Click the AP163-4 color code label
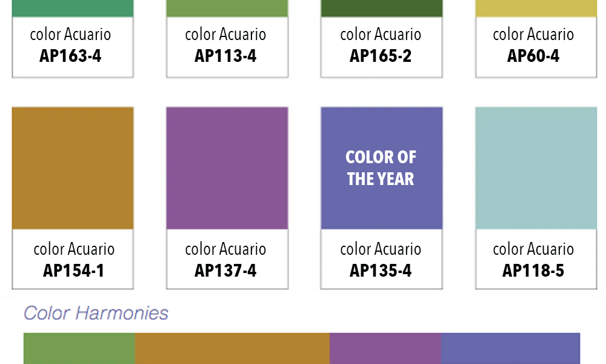Viewport: 606px width, 364px height. pos(71,56)
